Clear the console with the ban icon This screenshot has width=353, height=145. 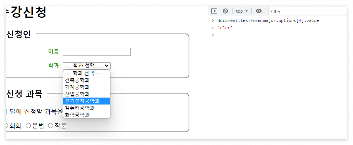click(225, 11)
